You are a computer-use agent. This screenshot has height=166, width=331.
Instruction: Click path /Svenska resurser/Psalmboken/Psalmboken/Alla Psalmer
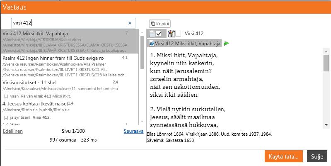coord(54,64)
